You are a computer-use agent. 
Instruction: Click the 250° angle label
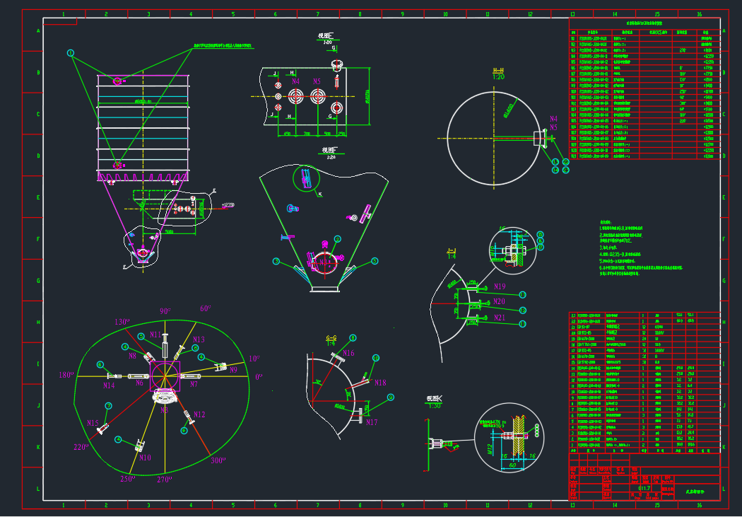(x=126, y=479)
